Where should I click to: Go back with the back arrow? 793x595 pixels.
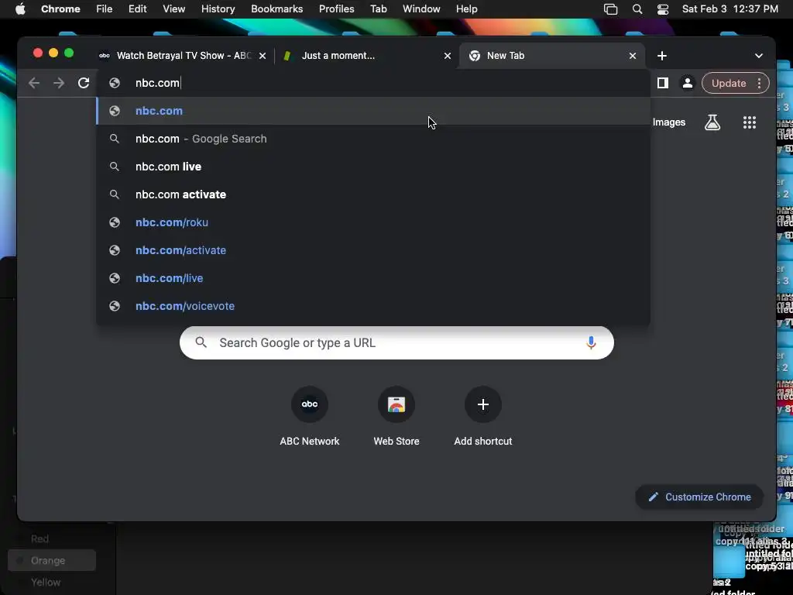[34, 83]
